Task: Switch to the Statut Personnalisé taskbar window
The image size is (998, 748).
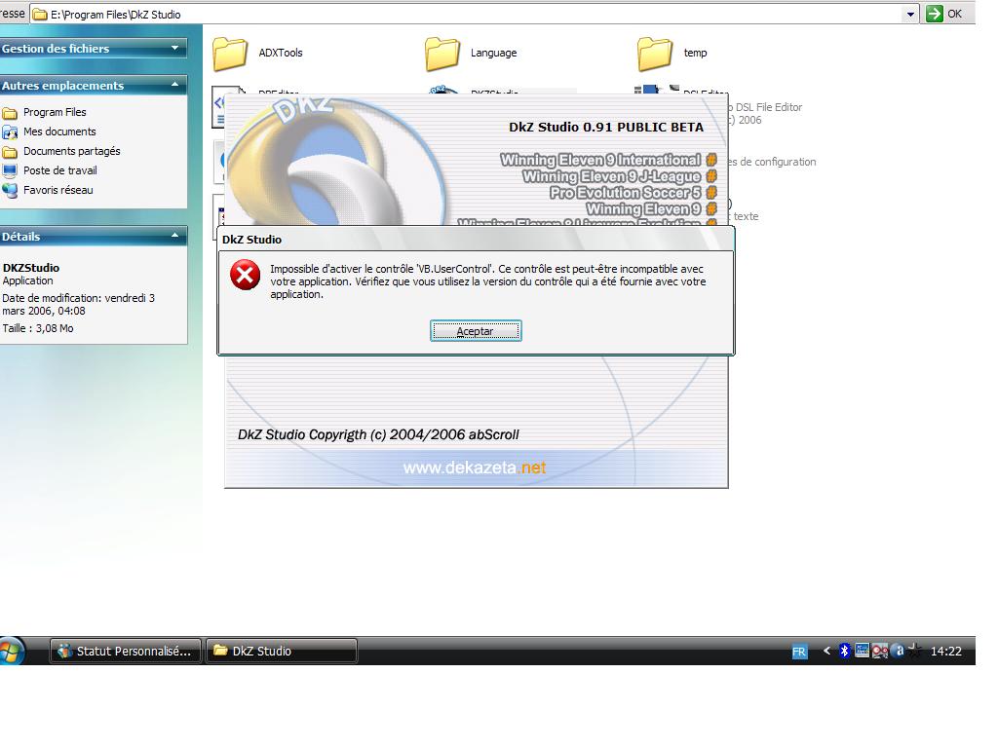Action: (x=126, y=651)
